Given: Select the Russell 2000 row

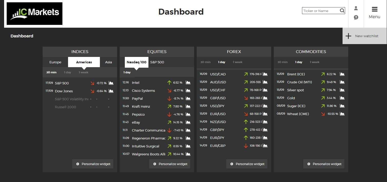Looking at the screenshot, I should [80, 107].
